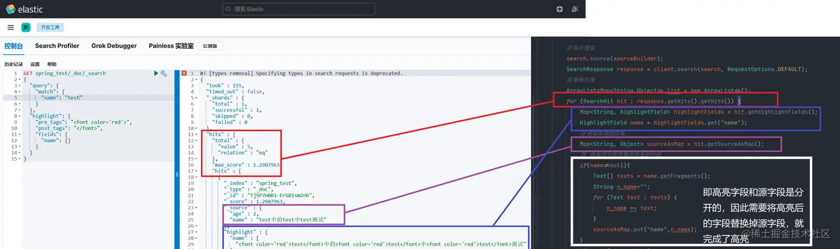Collapse the "_source" object in response
This screenshot has height=249, width=840.
click(x=197, y=208)
